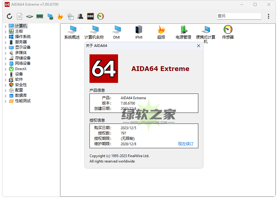Open the flame stability test icon
Viewport: 278px width, 199px height.
(x=60, y=16)
